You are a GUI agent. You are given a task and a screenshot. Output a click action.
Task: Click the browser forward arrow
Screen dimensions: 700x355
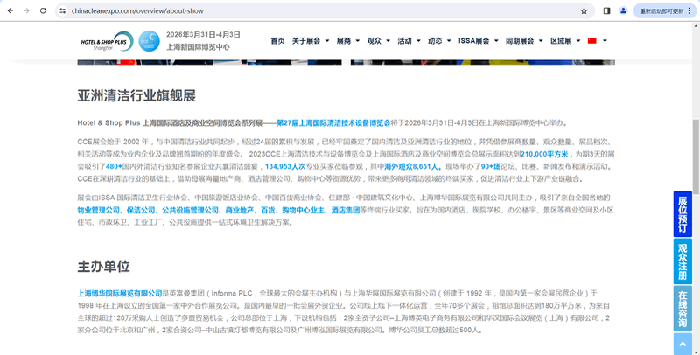[x=26, y=10]
